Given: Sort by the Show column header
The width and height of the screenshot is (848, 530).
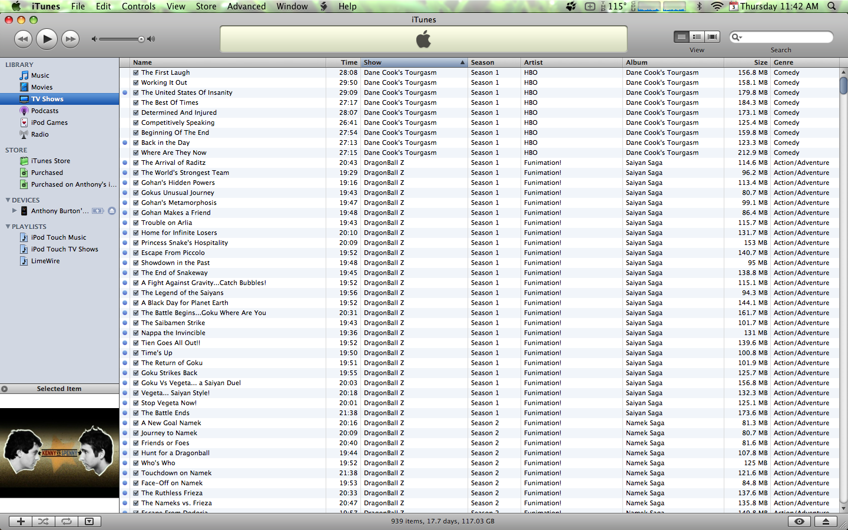Looking at the screenshot, I should 414,62.
